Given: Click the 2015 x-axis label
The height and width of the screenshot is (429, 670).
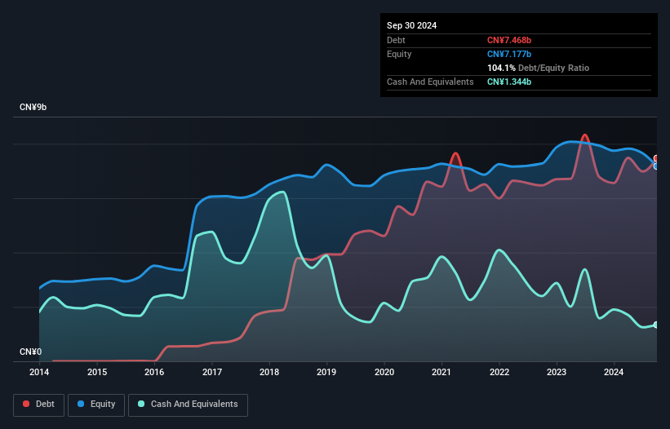Looking at the screenshot, I should coord(97,372).
